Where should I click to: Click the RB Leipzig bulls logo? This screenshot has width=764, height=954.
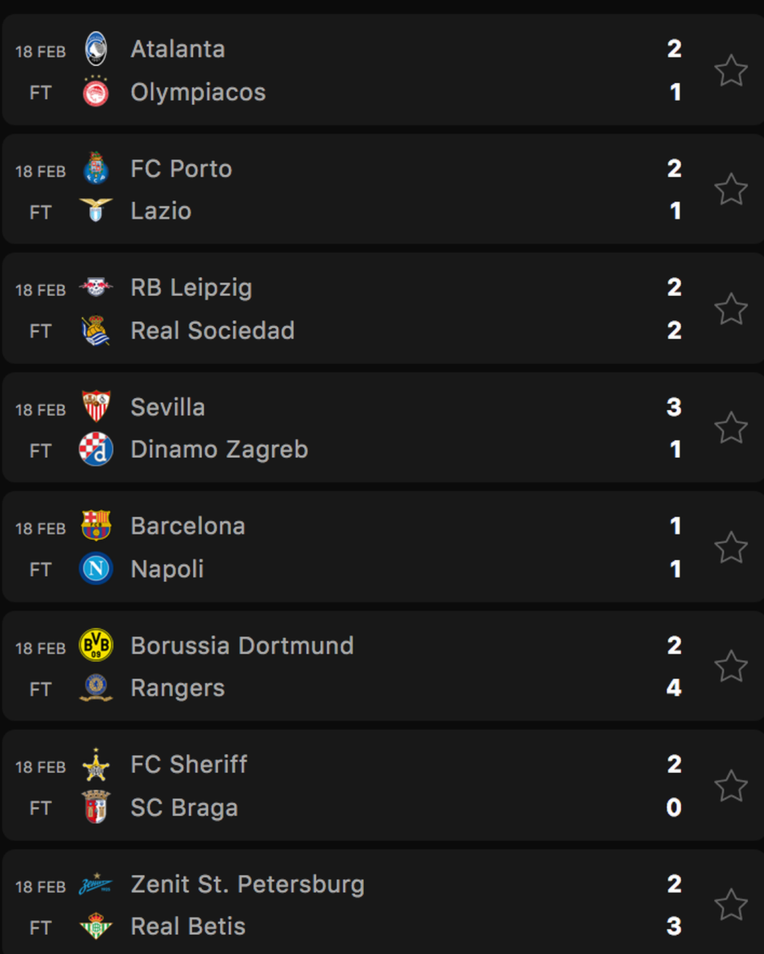click(x=96, y=287)
